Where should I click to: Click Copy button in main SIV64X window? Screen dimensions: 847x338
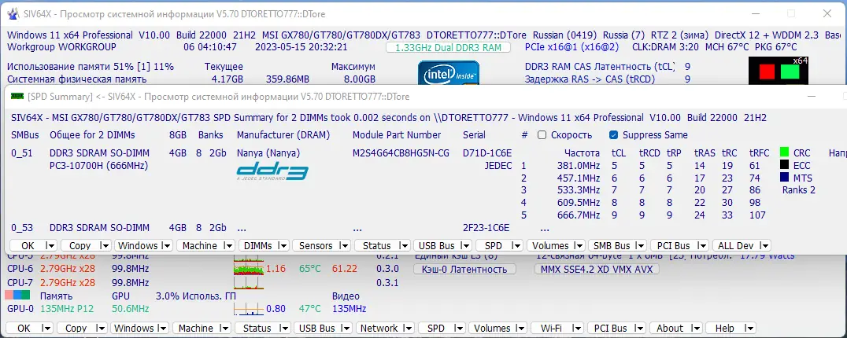pos(76,329)
